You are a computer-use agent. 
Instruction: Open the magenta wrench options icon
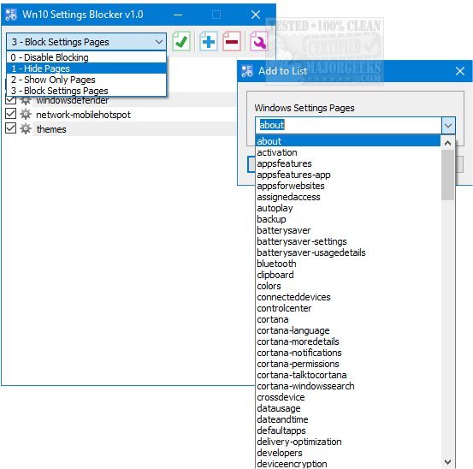pos(259,41)
